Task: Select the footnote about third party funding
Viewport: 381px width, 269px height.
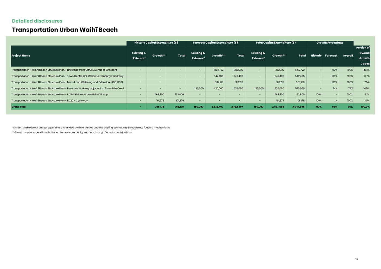Action: point(91,127)
